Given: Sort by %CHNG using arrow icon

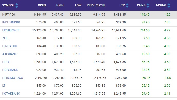Looking at the screenshot, I should (169, 5).
